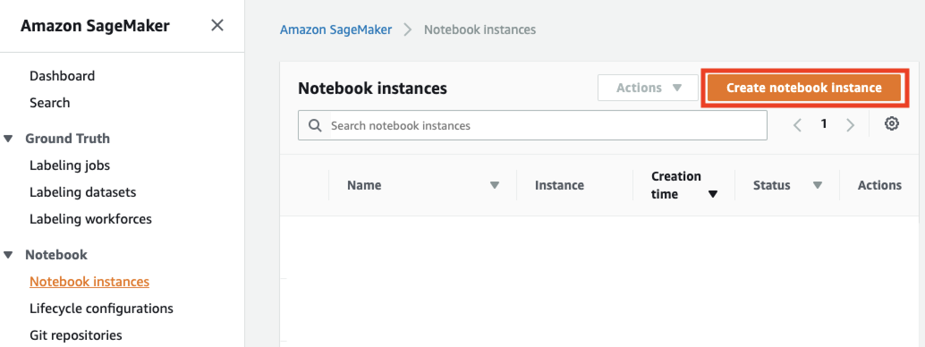Screen dimensions: 925x347
Task: Open Labeling datasets
Action: click(x=83, y=192)
